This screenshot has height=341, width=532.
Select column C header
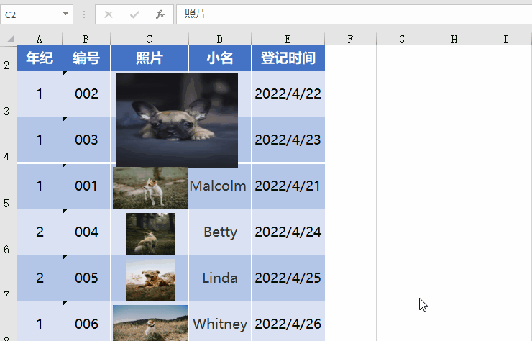pos(150,39)
